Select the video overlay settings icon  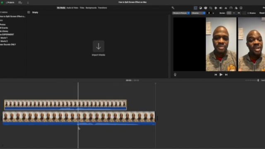click(195, 8)
